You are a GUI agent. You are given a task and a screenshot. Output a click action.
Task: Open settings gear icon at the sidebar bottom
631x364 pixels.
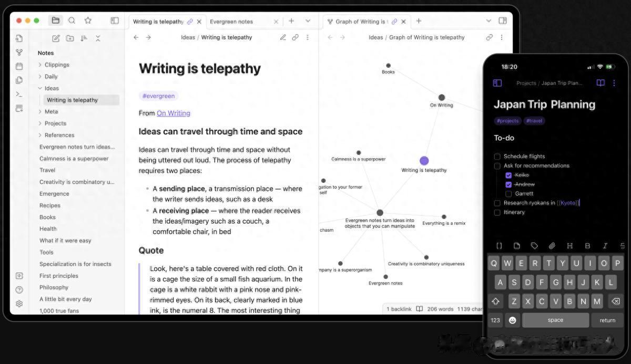19,304
